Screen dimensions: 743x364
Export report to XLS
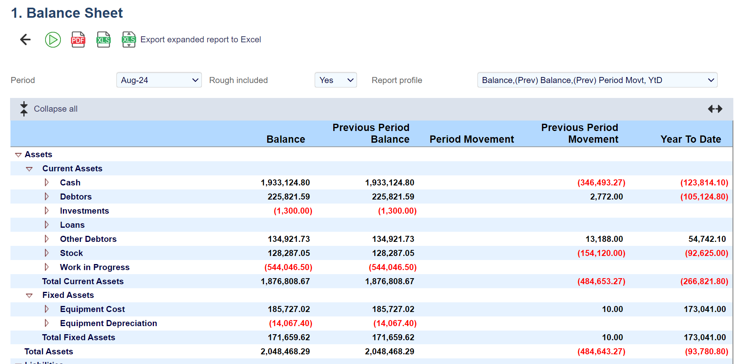pos(104,40)
